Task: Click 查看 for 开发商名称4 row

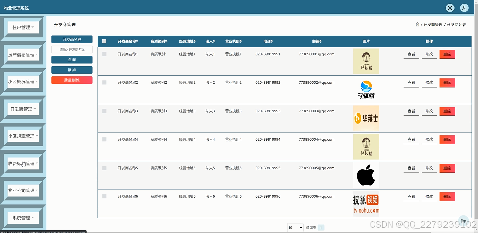Action: [411, 140]
